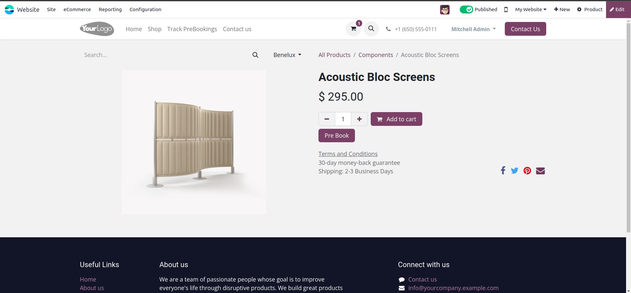Submit the product search magnifier button

(255, 55)
